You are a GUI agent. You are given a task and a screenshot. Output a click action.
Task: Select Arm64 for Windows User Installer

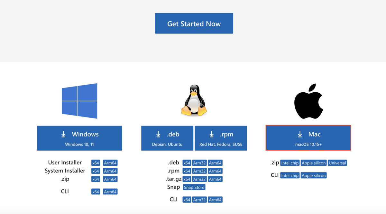(110, 163)
